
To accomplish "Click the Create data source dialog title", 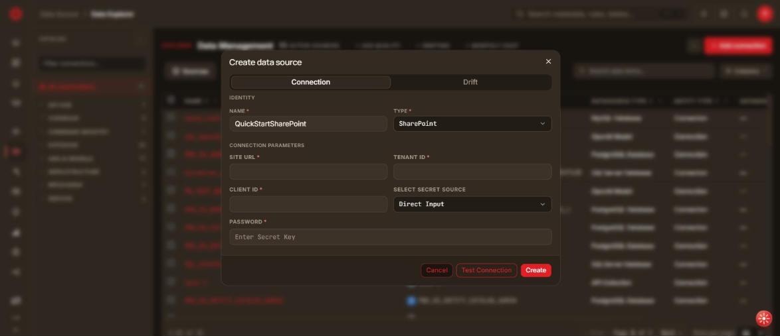I will tap(265, 62).
